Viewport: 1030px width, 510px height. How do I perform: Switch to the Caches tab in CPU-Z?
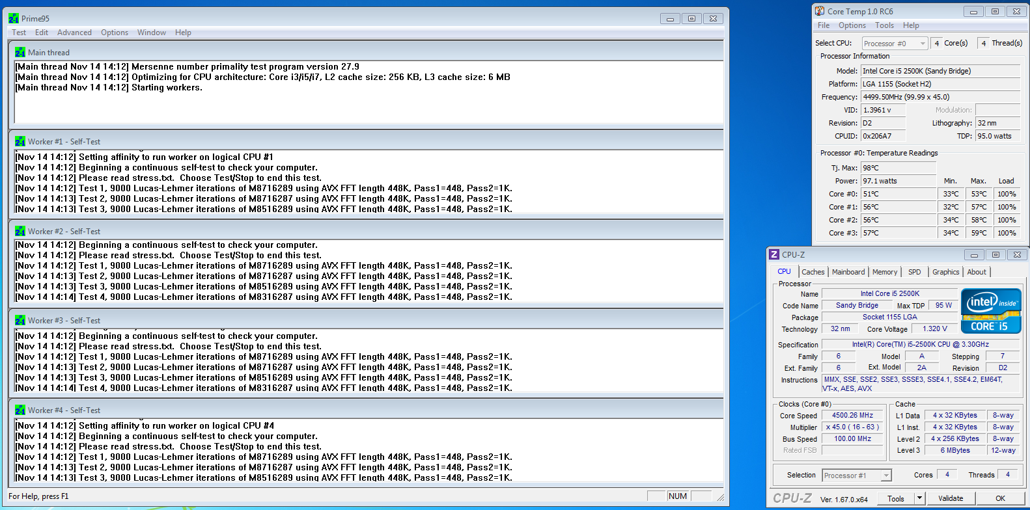813,272
